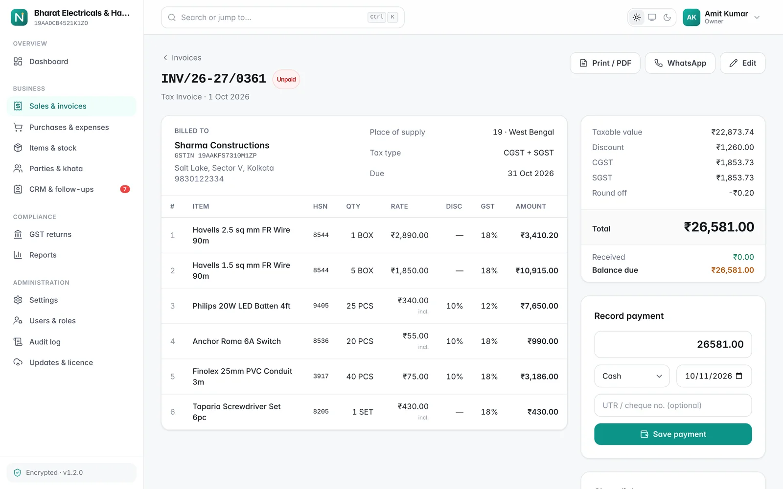
Task: Click the payment amount field 26581.00
Action: coord(673,344)
